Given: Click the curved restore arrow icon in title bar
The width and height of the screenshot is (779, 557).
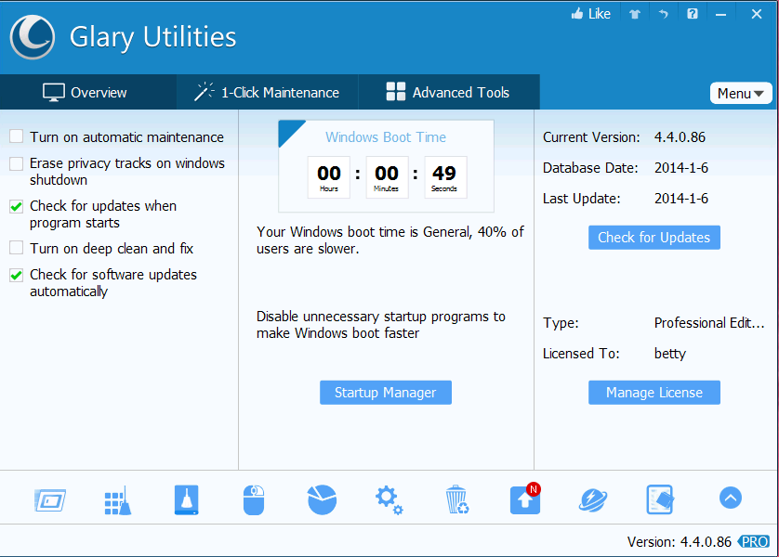Looking at the screenshot, I should tap(663, 14).
